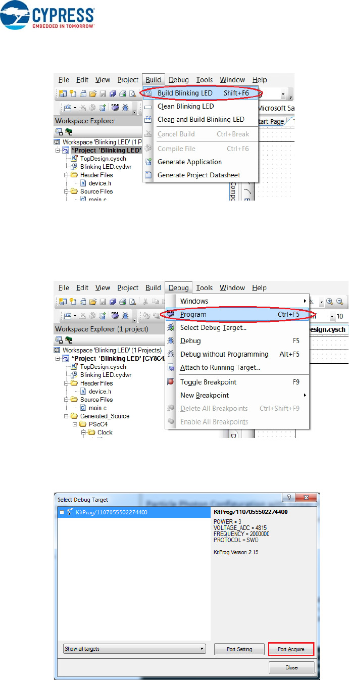Click the zoom out magnifier toolbar icon
Image resolution: width=349 pixels, height=680 pixels.
340,301
